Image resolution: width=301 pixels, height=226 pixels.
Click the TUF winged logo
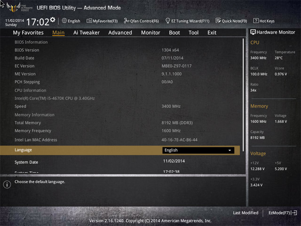click(14, 8)
